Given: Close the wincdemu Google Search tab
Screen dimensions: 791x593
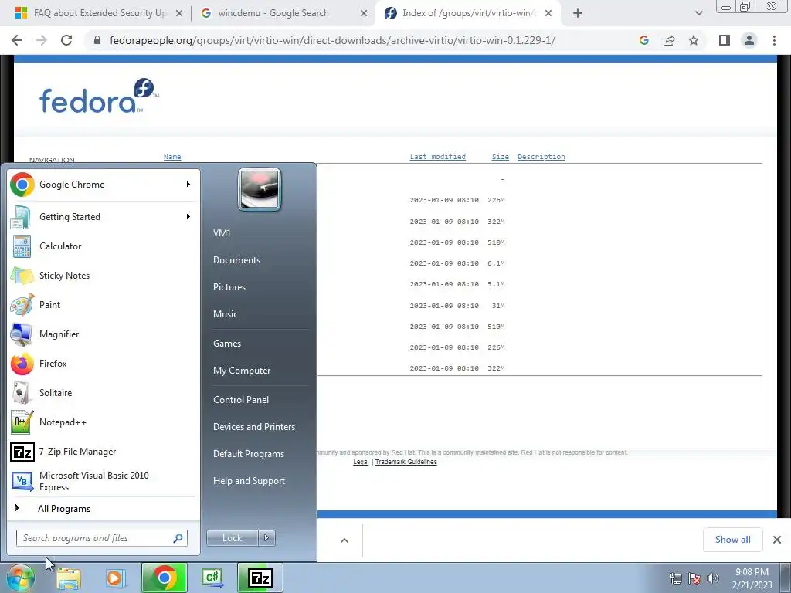Looking at the screenshot, I should pyautogui.click(x=364, y=14).
